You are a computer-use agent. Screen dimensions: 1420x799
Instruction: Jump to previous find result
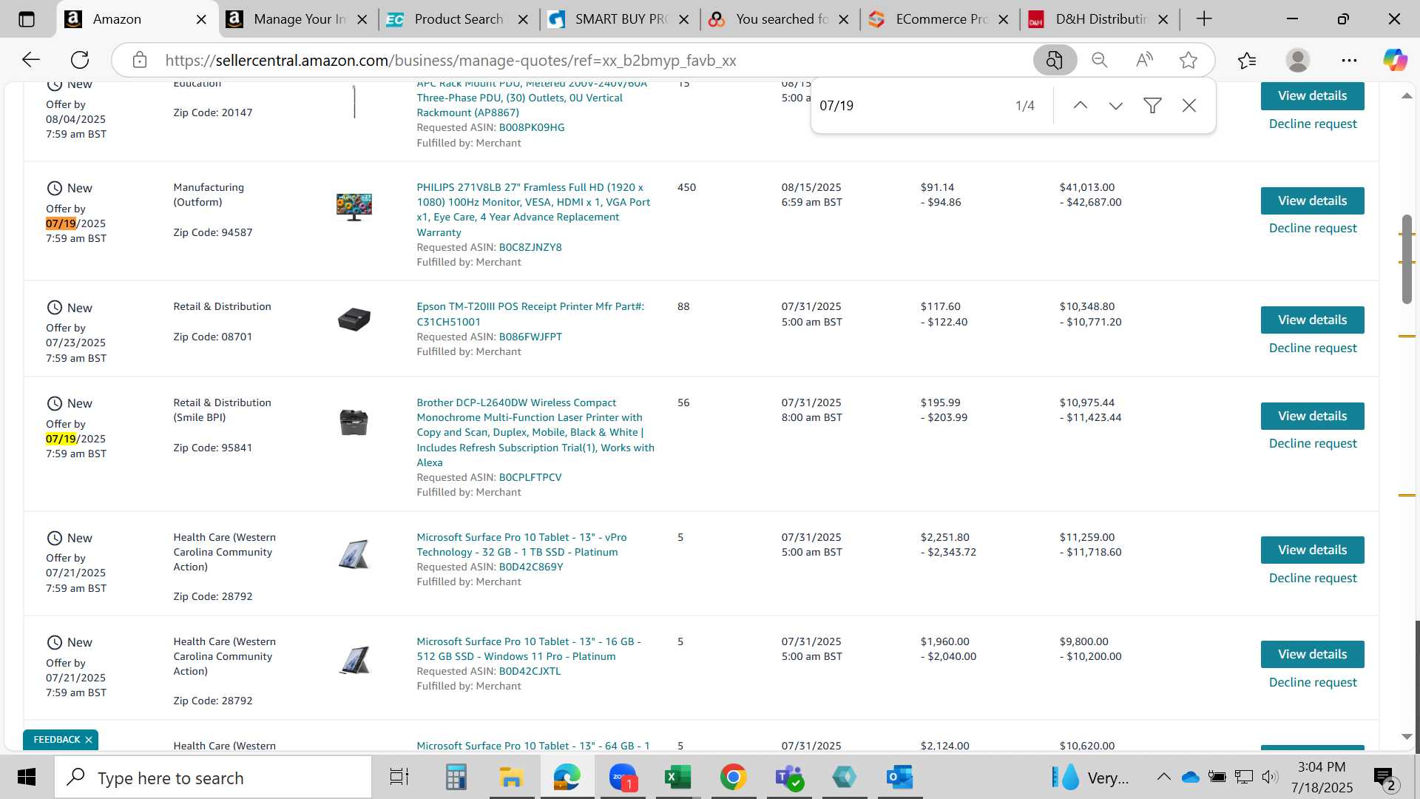tap(1080, 106)
